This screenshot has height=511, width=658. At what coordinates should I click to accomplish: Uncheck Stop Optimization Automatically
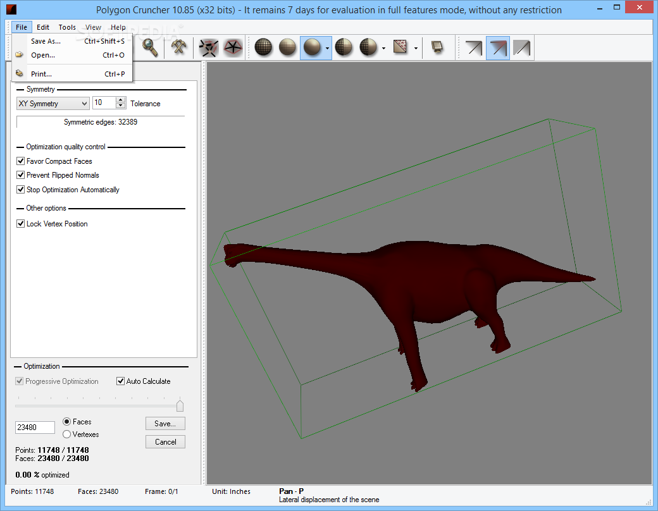pyautogui.click(x=20, y=190)
